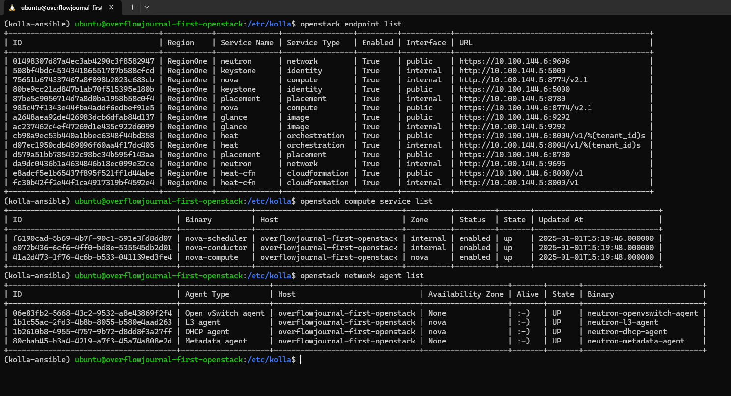The width and height of the screenshot is (731, 396).
Task: Click the 'Interface' column header in endpoint table
Action: pyautogui.click(x=426, y=43)
